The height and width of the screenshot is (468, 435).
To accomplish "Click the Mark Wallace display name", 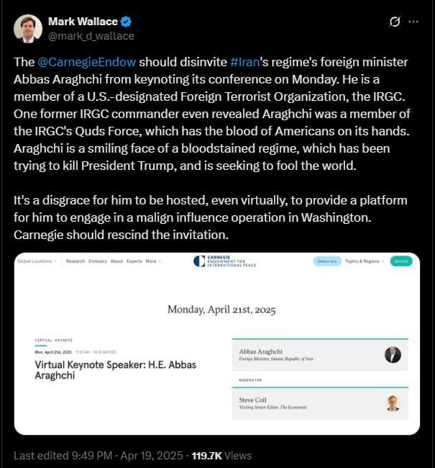I will tap(82, 22).
